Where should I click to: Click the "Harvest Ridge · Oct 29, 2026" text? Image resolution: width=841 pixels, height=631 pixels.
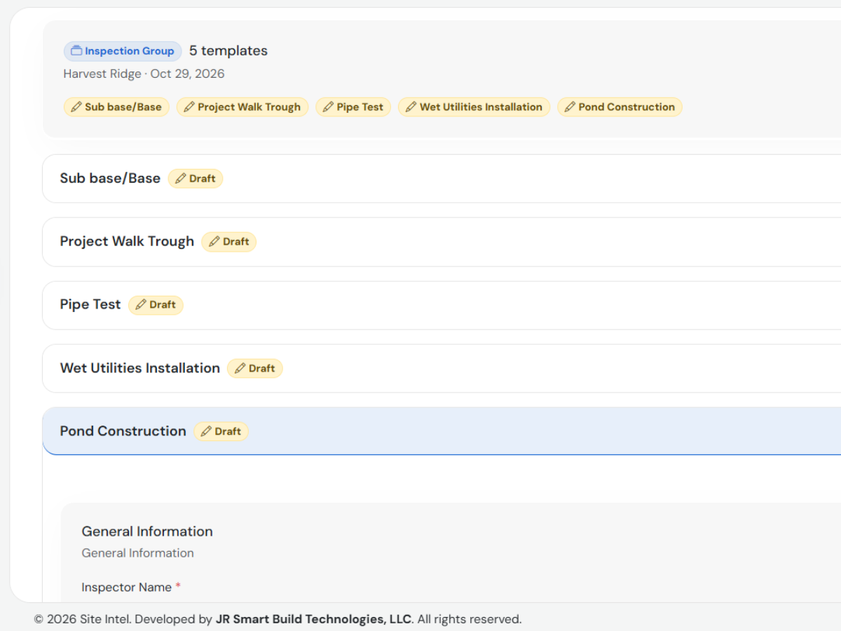tap(144, 74)
